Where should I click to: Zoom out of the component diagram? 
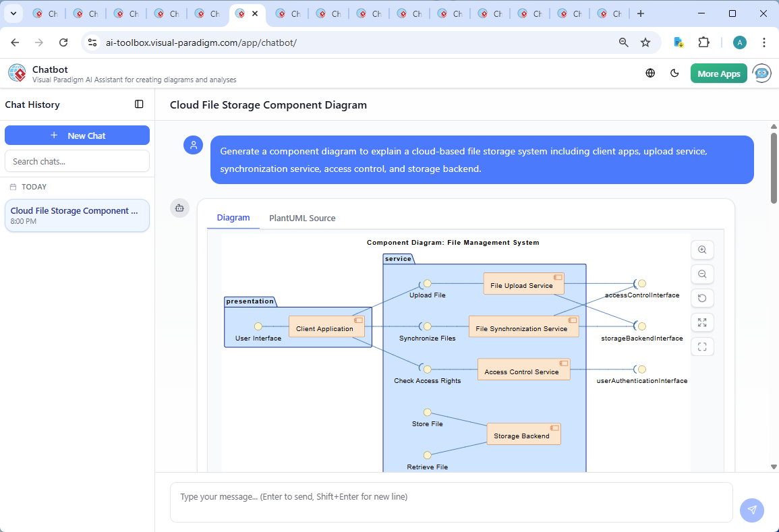[x=702, y=274]
